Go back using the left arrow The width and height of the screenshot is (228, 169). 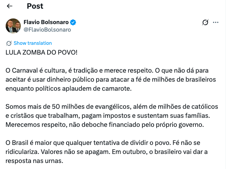(x=10, y=6)
